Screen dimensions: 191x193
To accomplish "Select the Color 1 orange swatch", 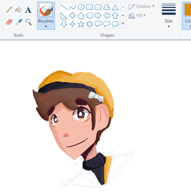I will coord(188,10).
